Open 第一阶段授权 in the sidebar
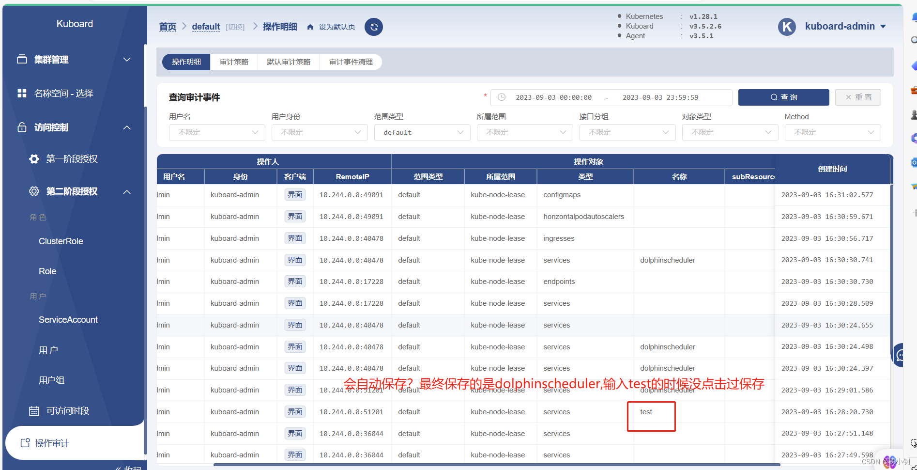The width and height of the screenshot is (917, 470). click(72, 158)
